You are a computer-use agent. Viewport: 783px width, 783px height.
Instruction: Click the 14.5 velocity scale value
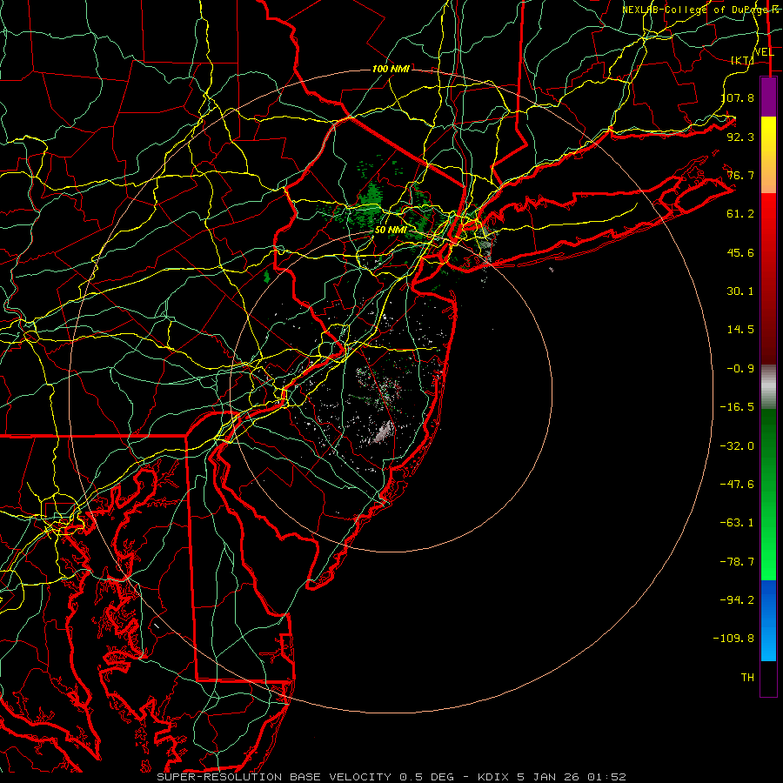pyautogui.click(x=740, y=330)
